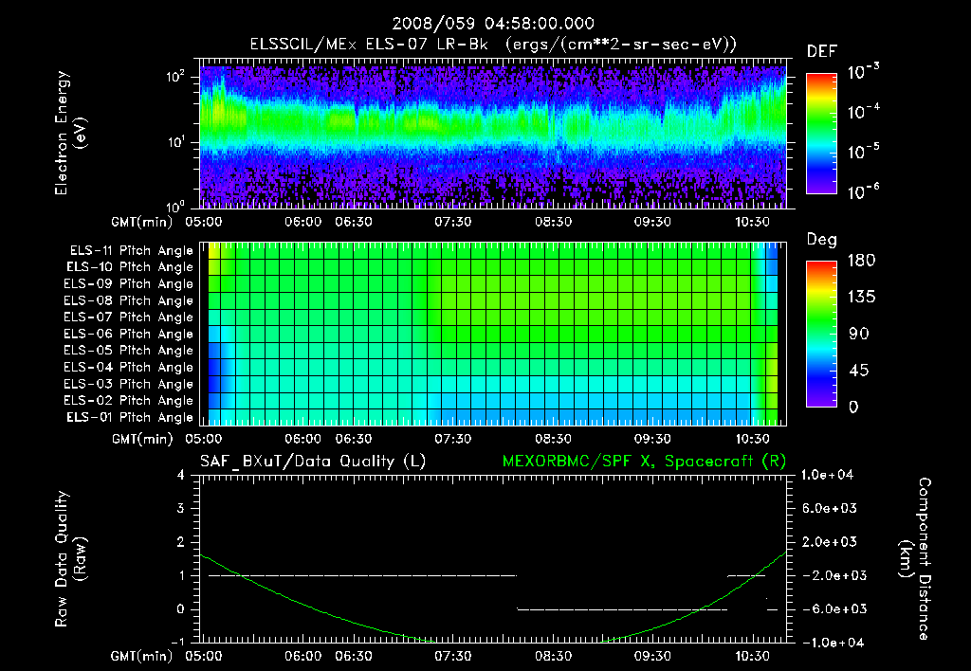Image resolution: width=971 pixels, height=671 pixels.
Task: Select the ELS-02 Pitch Angle row label
Action: (x=129, y=401)
